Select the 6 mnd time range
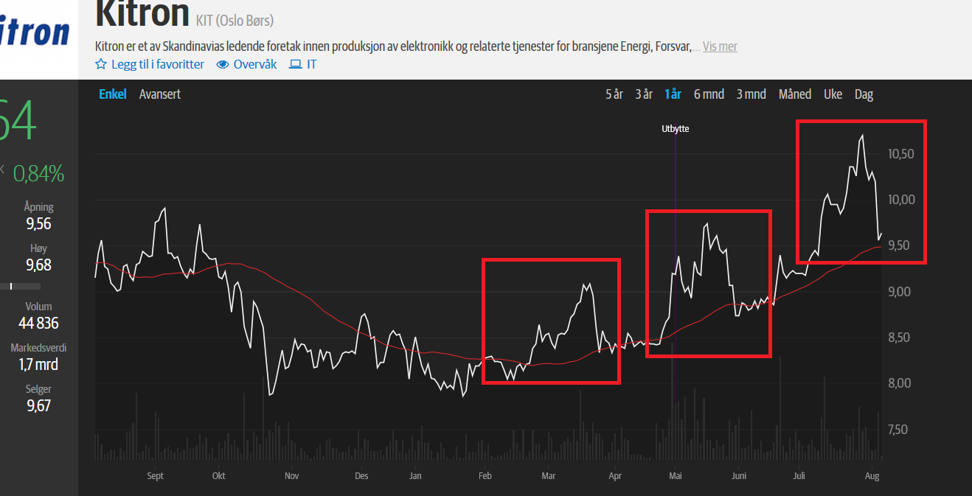This screenshot has width=972, height=496. [709, 94]
